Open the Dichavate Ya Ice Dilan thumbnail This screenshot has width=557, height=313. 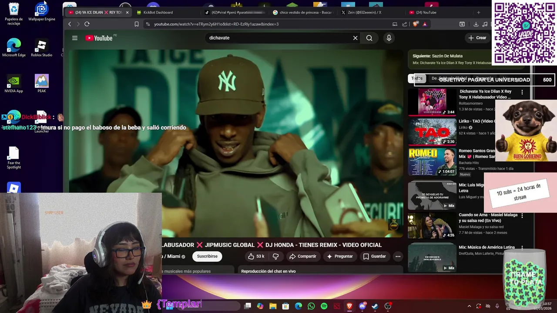point(432,102)
